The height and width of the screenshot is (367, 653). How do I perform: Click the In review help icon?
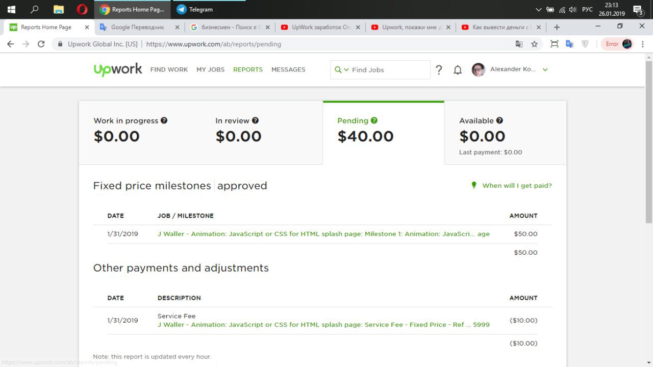coord(255,120)
